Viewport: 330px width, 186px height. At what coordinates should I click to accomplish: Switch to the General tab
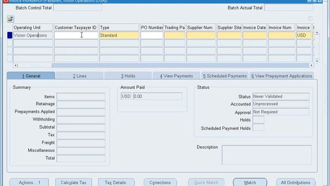[x=31, y=76]
